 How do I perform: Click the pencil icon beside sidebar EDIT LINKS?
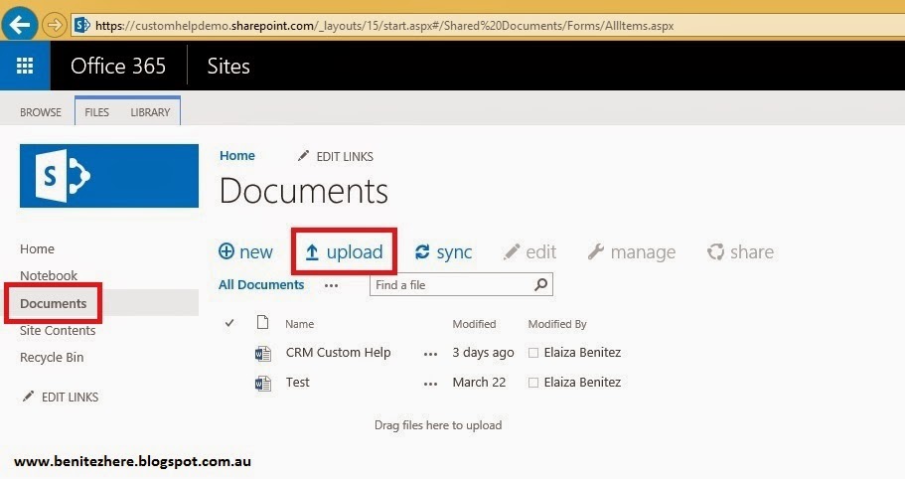click(28, 397)
